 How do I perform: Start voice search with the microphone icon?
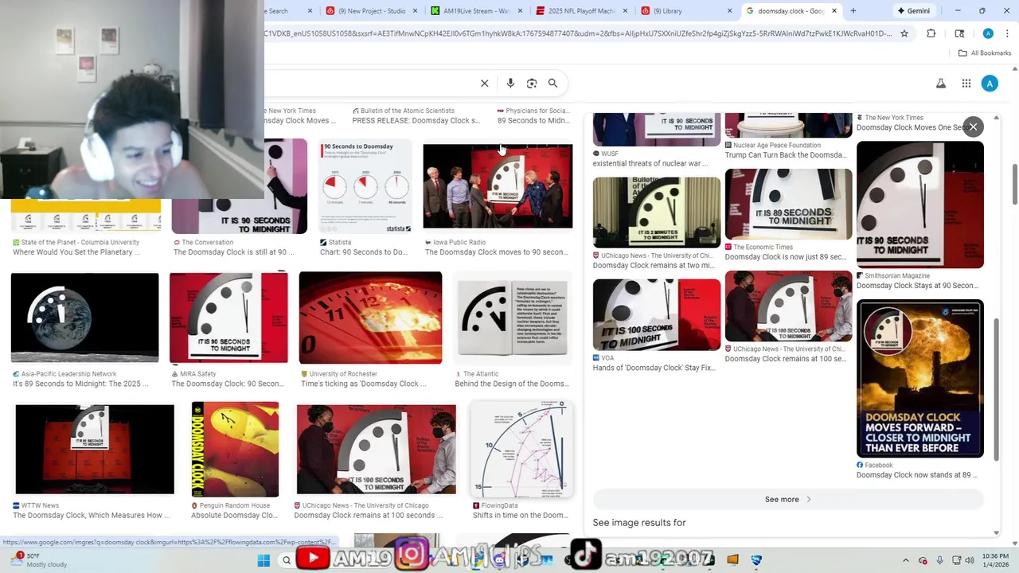pos(510,83)
